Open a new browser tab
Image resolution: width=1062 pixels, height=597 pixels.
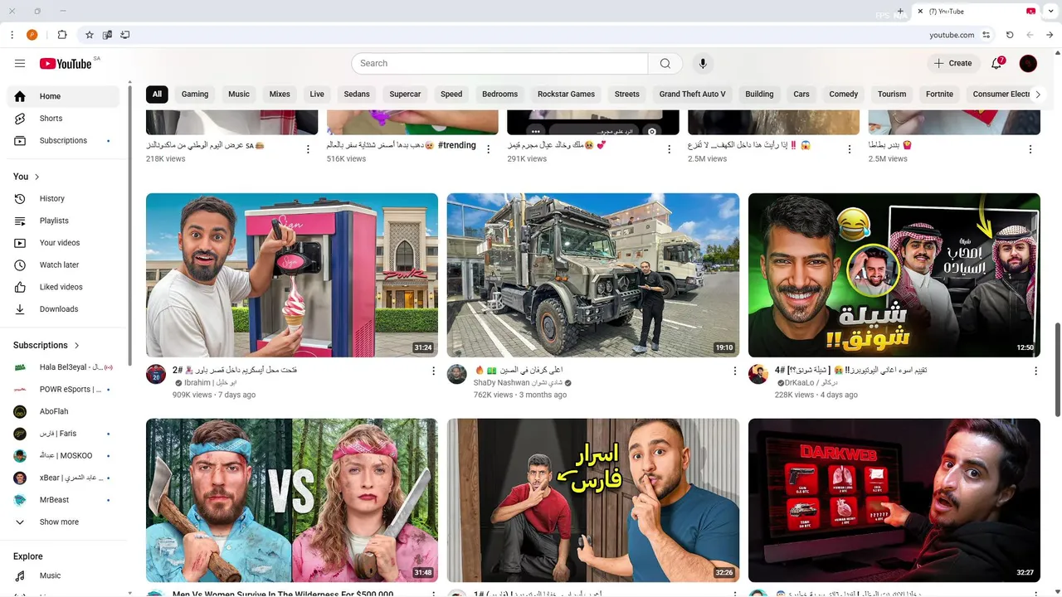tap(900, 12)
